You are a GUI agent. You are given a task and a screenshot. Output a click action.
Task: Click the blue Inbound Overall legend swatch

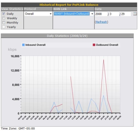click(23, 45)
